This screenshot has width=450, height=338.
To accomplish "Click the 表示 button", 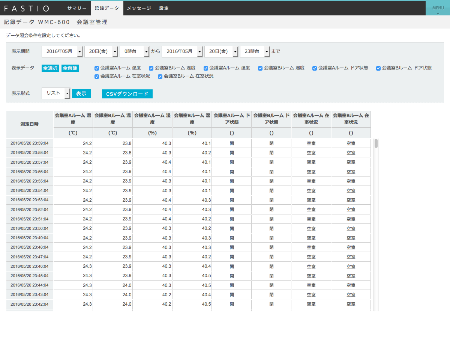I will (81, 94).
